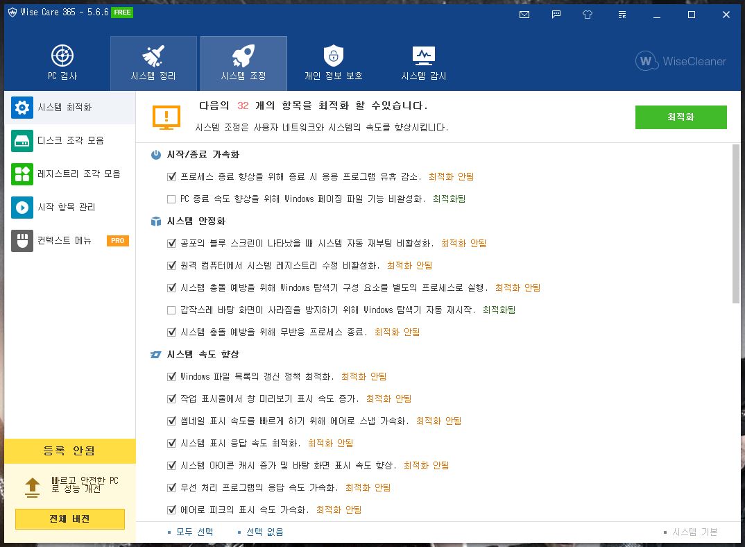This screenshot has height=547, width=745.
Task: Click the 시스템 안정화 heading
Action: (x=196, y=221)
